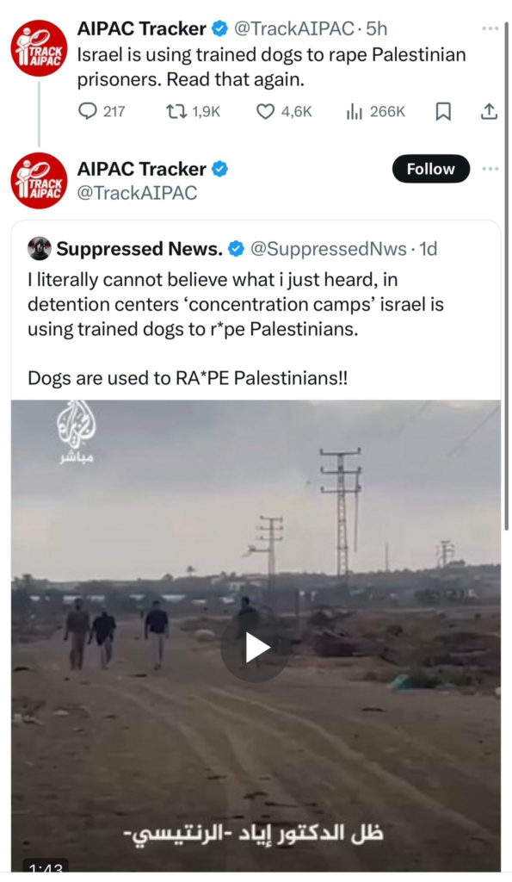View analytics showing 266K views

pos(375,111)
